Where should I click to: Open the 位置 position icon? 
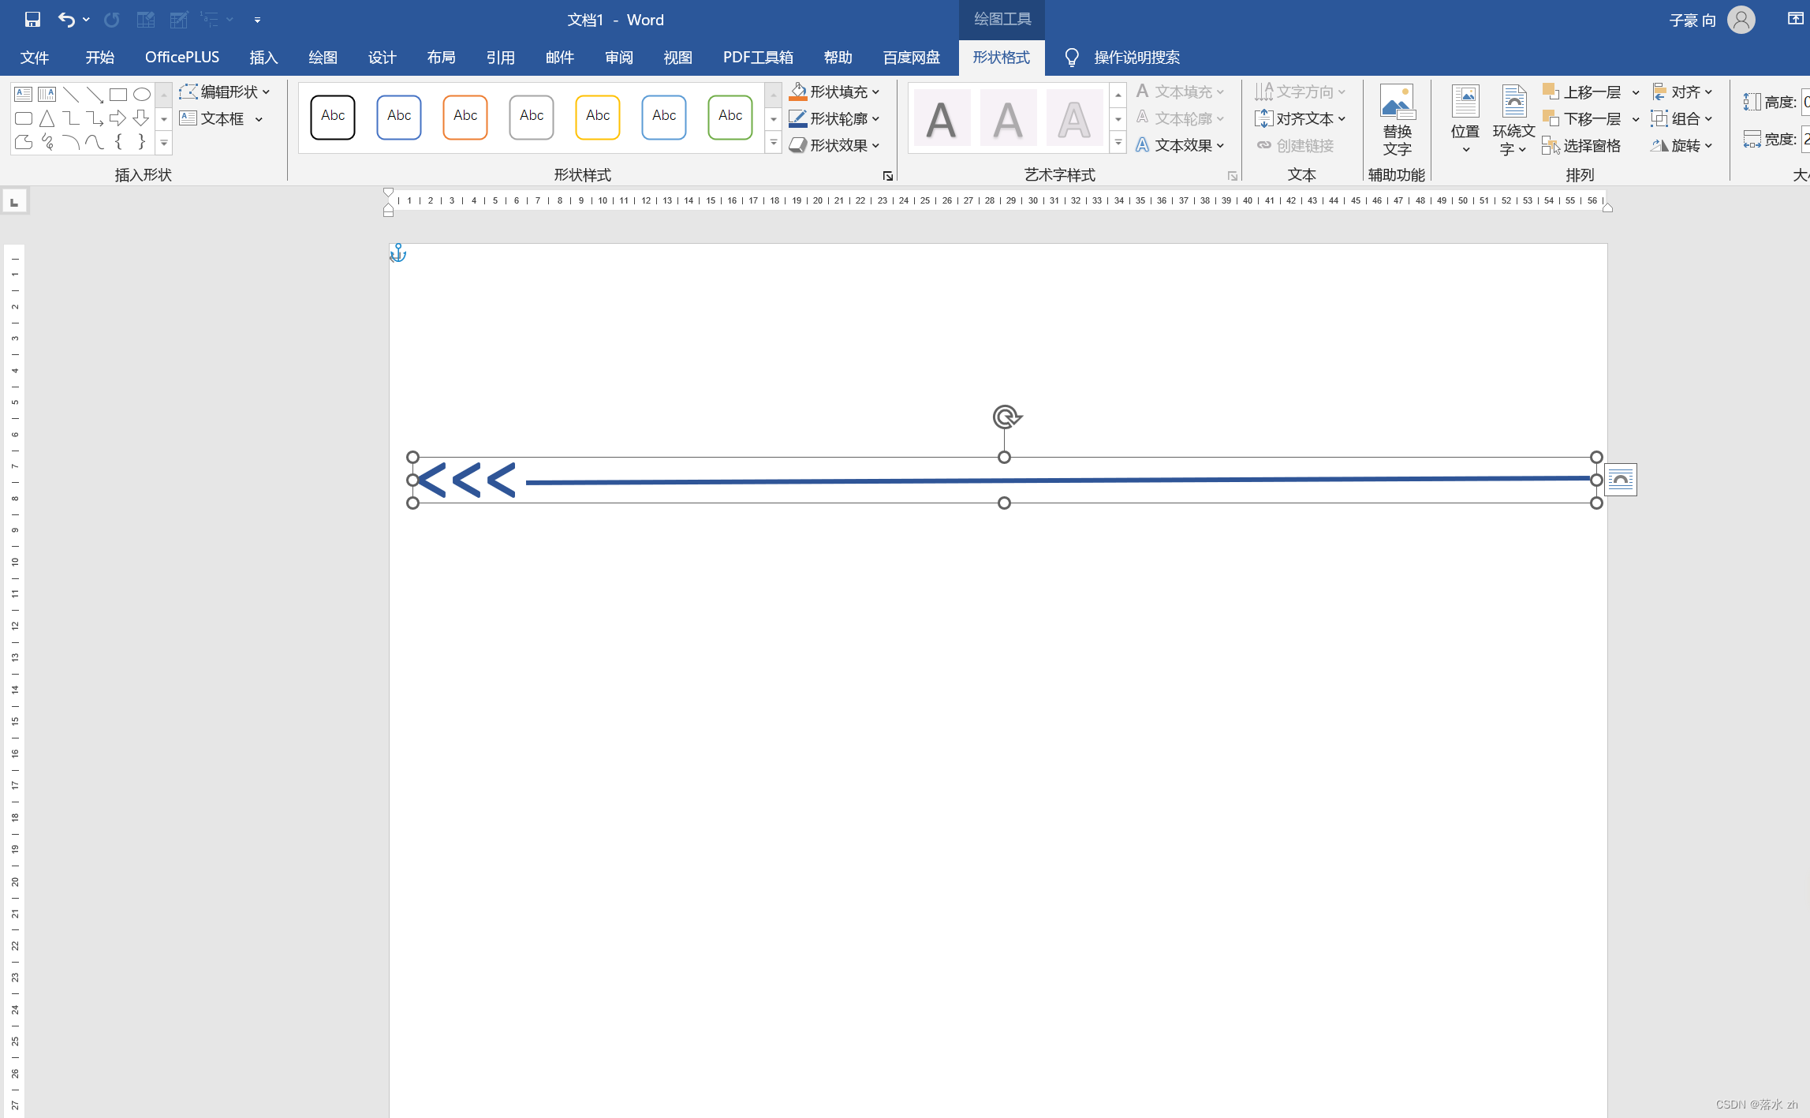(1465, 120)
